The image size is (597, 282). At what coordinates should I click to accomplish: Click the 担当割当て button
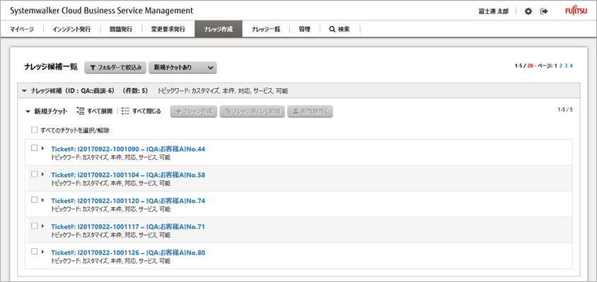(x=311, y=111)
